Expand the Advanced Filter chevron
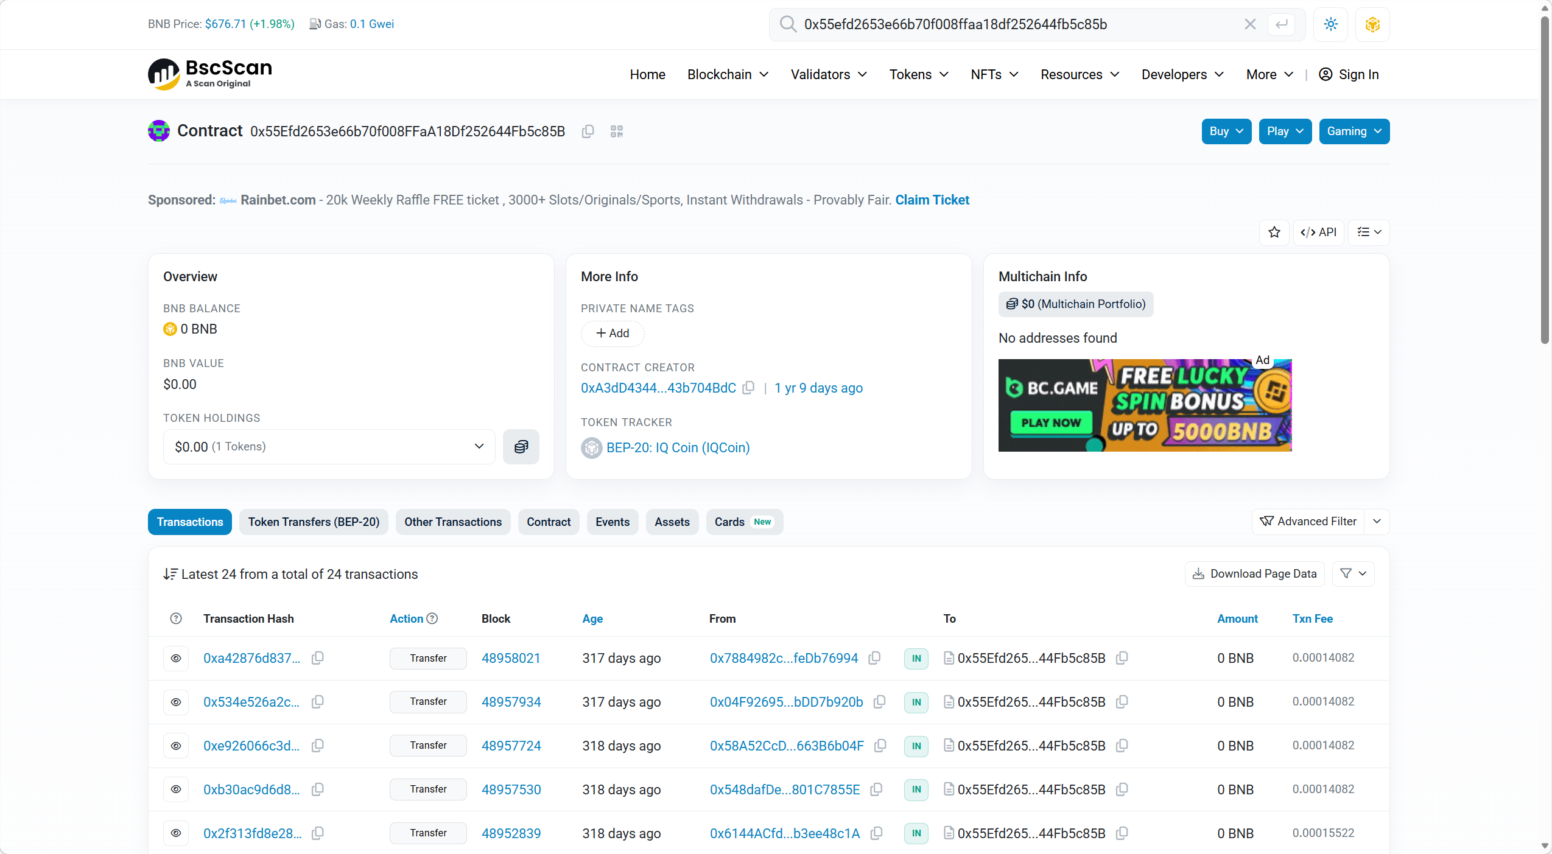This screenshot has height=854, width=1552. pos(1377,522)
